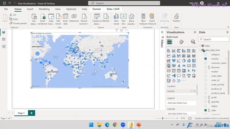
Task: Enable focus mode on the map visual
Action: point(121,30)
